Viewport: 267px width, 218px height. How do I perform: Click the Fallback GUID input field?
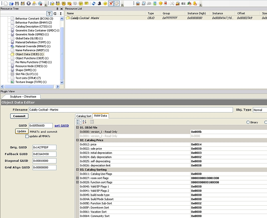click(x=44, y=154)
